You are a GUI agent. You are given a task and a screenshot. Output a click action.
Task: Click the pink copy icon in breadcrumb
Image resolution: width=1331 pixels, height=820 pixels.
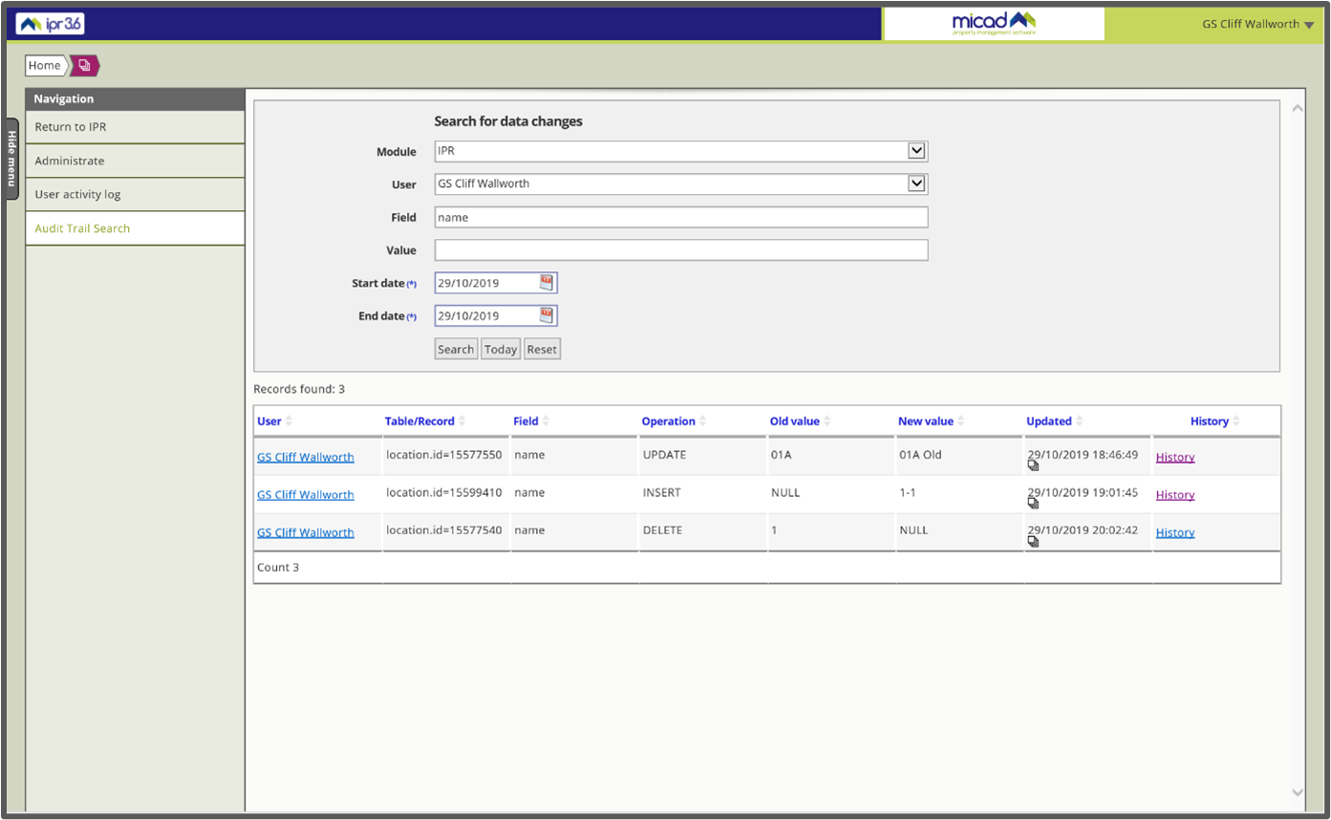coord(84,66)
